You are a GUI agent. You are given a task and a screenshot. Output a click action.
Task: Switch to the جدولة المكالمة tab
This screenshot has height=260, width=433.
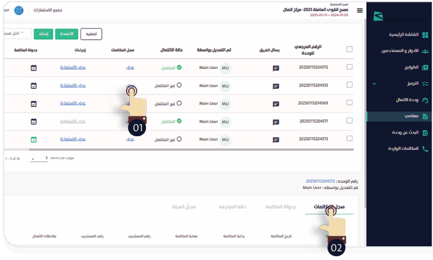(x=280, y=207)
